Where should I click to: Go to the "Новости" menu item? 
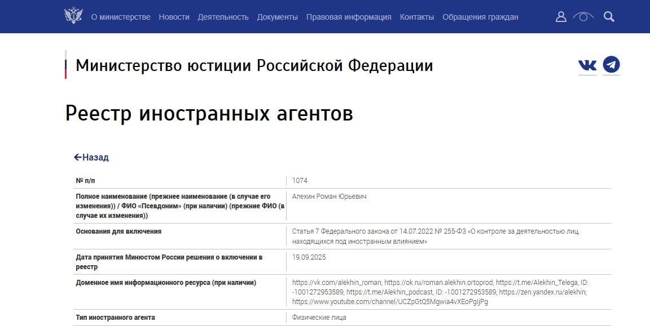pos(174,17)
